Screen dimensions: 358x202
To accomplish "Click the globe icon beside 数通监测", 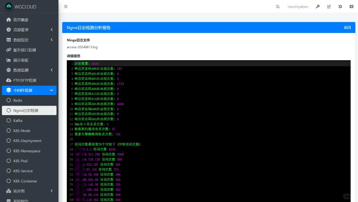I will click(9, 70).
